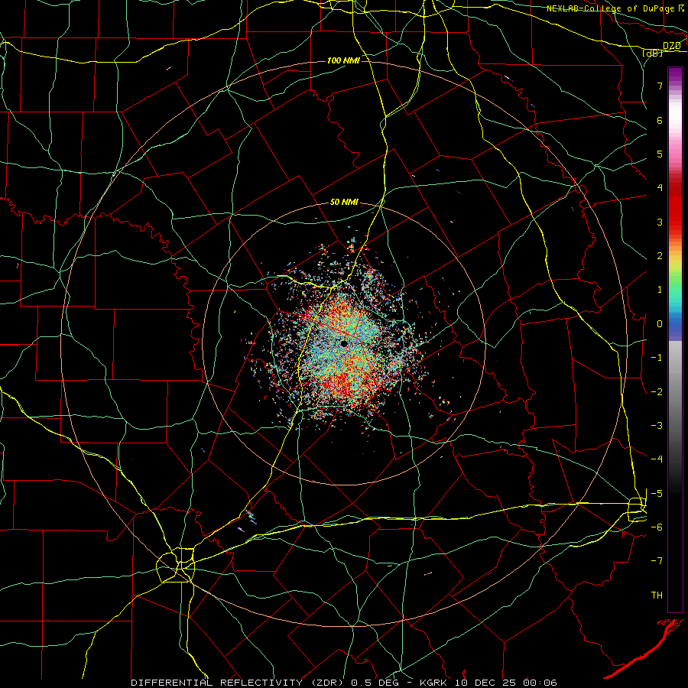Screen dimensions: 688x688
Task: Click the 2 value on the color scale
Action: [660, 256]
